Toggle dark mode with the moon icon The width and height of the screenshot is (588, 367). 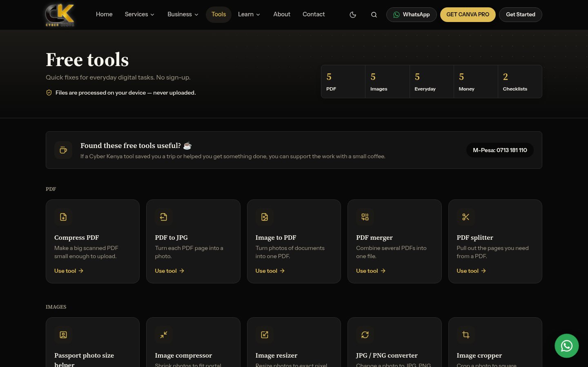click(353, 15)
